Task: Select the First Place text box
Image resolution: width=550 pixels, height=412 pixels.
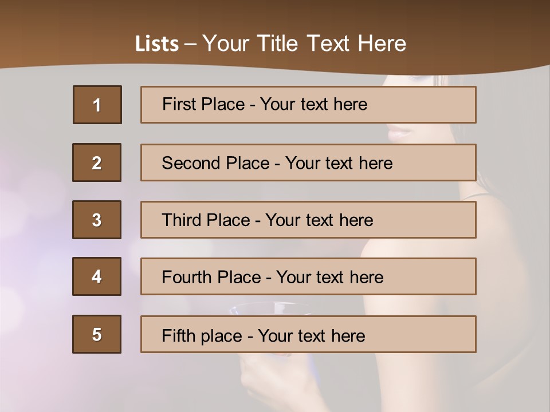Action: pyautogui.click(x=308, y=105)
